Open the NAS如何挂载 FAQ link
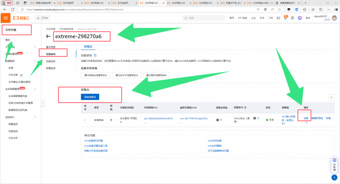This screenshot has width=340, height=184. pyautogui.click(x=214, y=141)
